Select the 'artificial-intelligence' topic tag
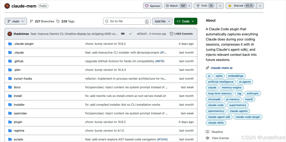 click(x=221, y=82)
